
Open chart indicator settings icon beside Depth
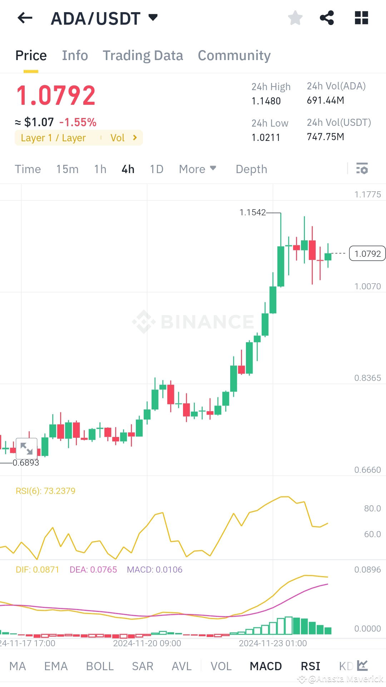click(x=362, y=169)
